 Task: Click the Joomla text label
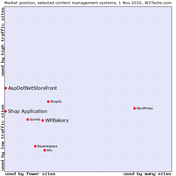[x=35, y=119]
